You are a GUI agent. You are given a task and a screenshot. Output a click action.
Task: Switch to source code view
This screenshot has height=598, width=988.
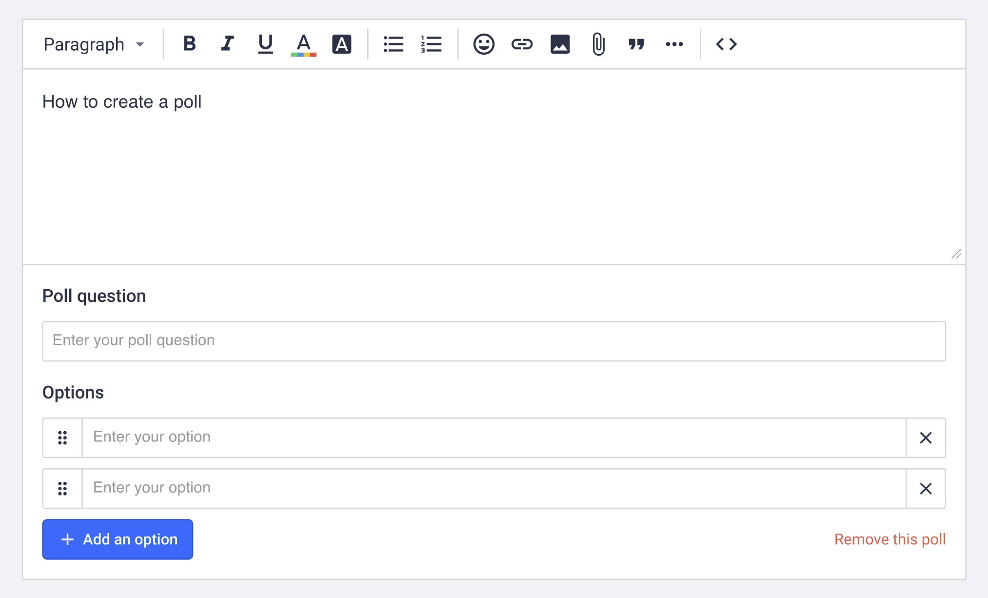click(726, 44)
